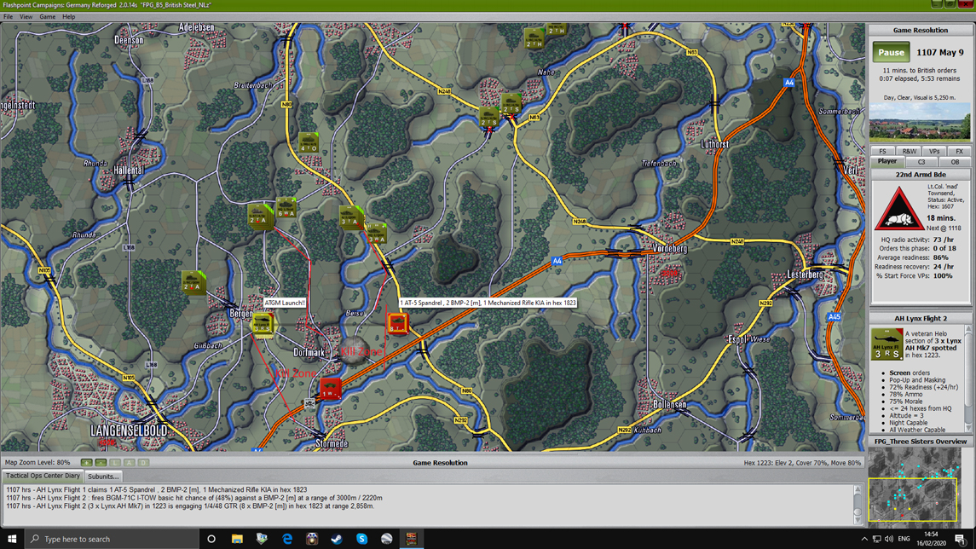The width and height of the screenshot is (976, 549).
Task: Click the AH Lynx Flight 2 unit icon in info panel
Action: pos(886,344)
